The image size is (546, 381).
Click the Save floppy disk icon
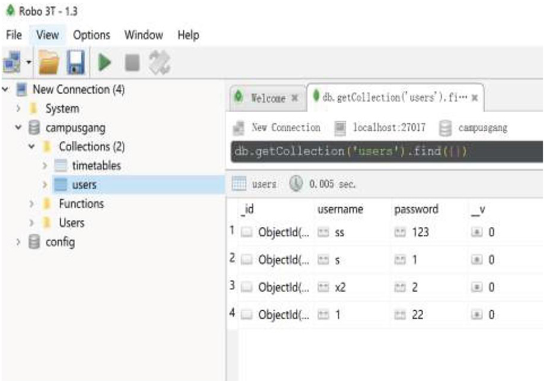75,62
